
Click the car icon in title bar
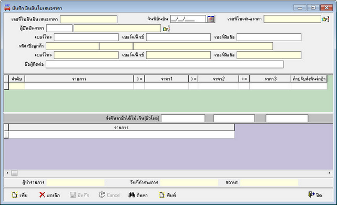click(x=7, y=8)
